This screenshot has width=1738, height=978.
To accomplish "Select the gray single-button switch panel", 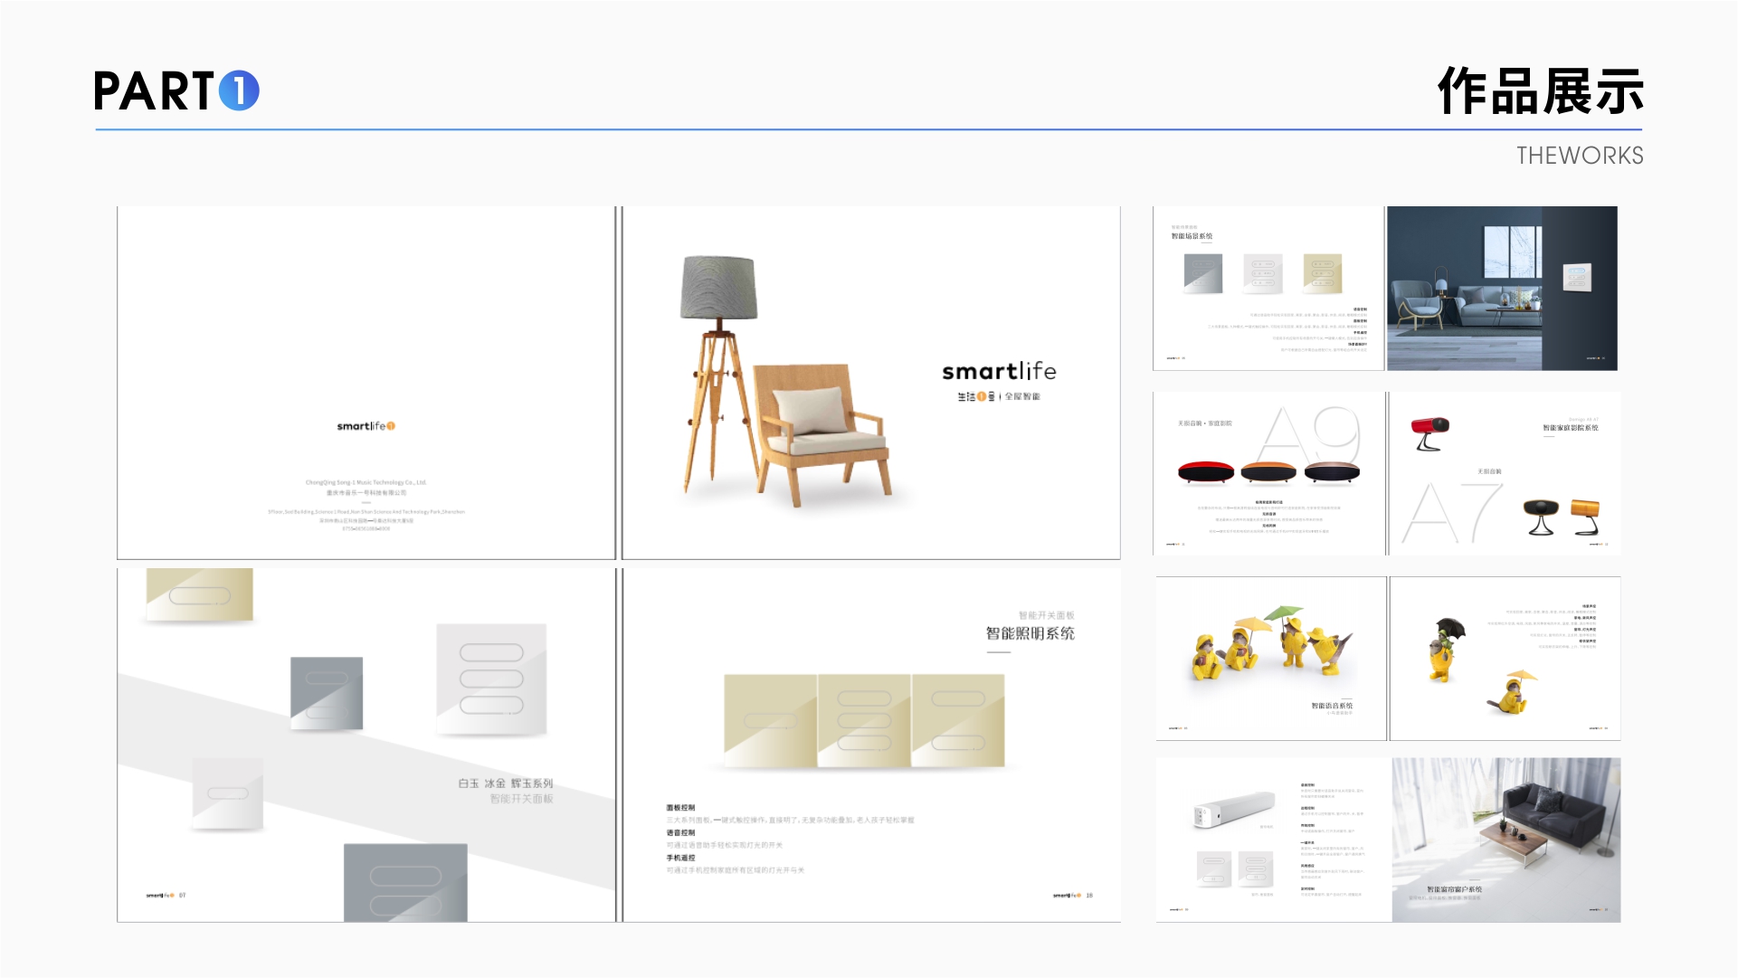I will [x=327, y=692].
